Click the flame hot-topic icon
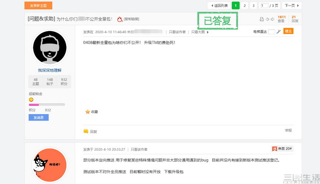 point(119,19)
